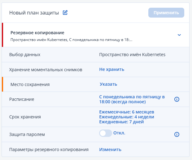
Task: Toggle the Защита паролем switch
Action: click(x=105, y=133)
